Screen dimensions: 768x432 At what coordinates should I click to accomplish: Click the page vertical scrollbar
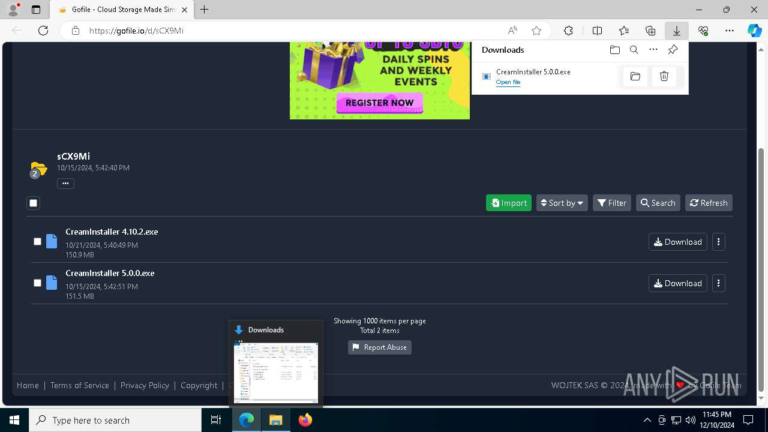pos(761,270)
